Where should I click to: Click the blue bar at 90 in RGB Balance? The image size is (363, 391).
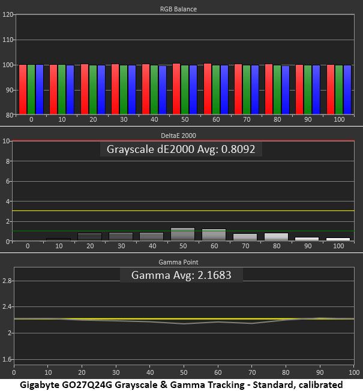click(x=316, y=90)
